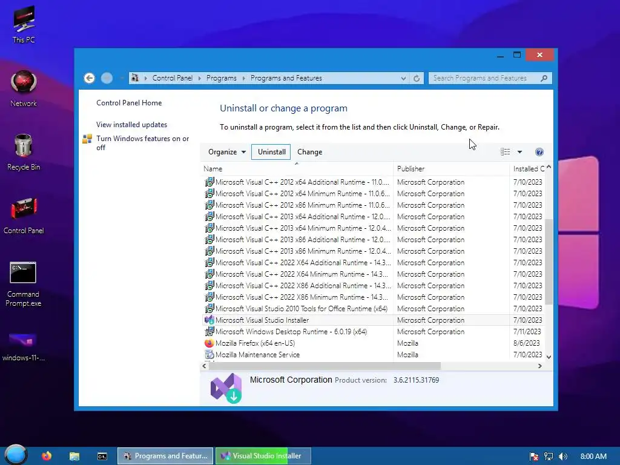Click the back navigation arrow
This screenshot has width=620, height=465.
(90, 78)
